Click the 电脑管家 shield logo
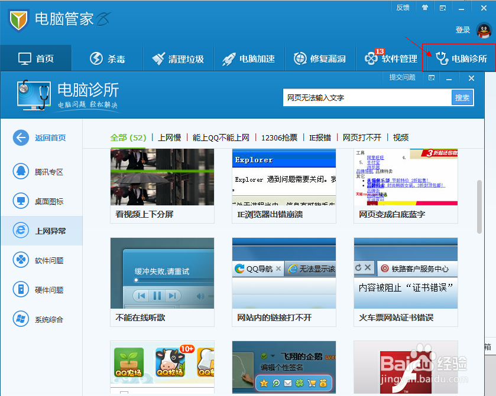 click(19, 20)
